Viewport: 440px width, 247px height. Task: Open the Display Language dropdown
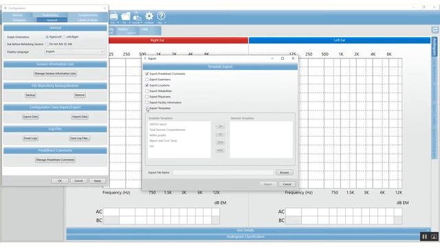[74, 52]
